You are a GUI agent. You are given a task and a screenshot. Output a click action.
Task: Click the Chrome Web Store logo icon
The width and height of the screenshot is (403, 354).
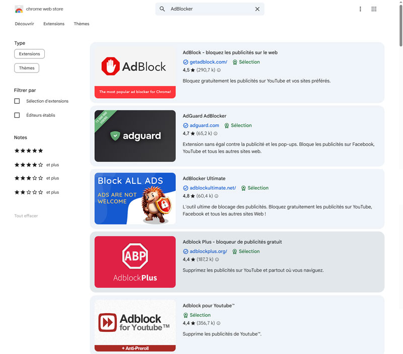19,9
